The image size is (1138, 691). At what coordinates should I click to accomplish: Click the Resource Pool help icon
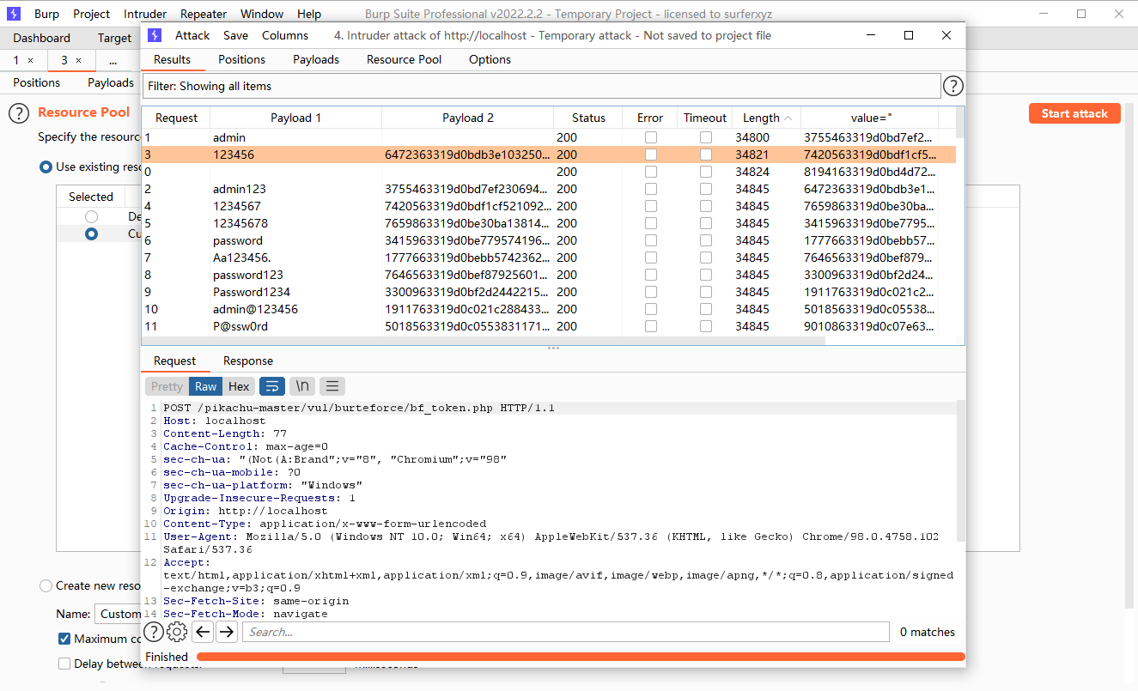coord(19,113)
